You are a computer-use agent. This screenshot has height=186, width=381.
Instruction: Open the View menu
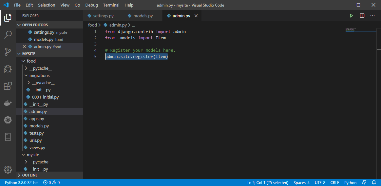(x=65, y=5)
